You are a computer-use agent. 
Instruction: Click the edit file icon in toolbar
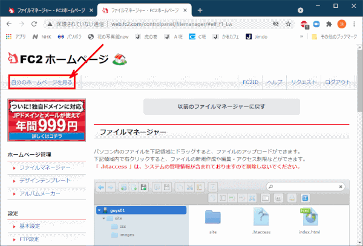(x=232, y=198)
